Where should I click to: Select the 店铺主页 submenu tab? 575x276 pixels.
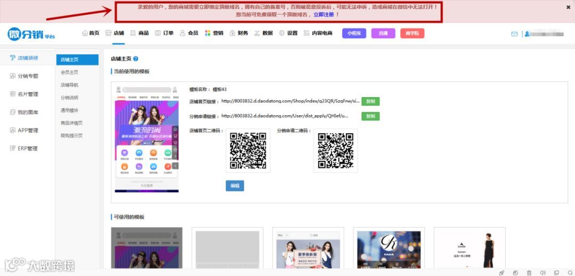pyautogui.click(x=77, y=59)
